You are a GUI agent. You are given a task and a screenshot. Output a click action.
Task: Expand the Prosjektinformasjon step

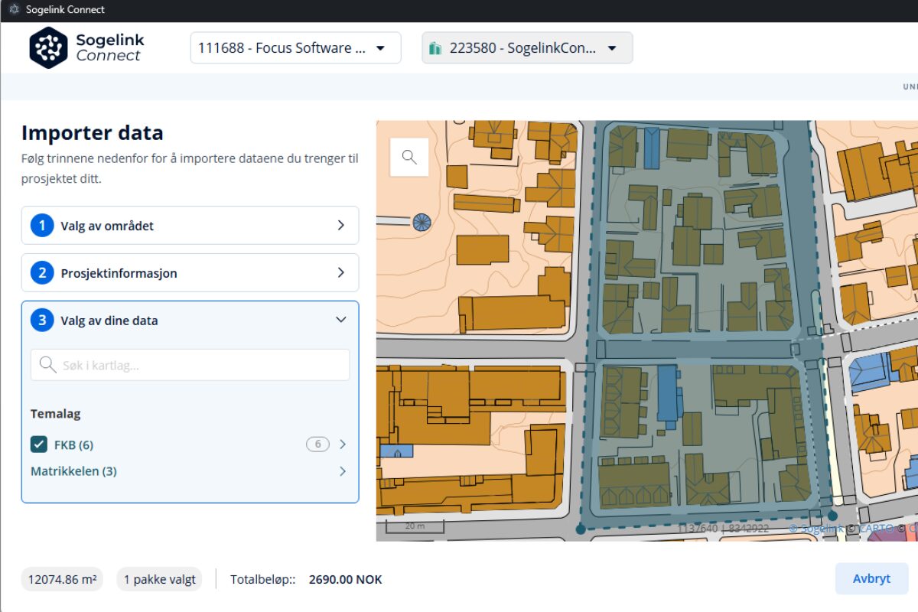190,273
